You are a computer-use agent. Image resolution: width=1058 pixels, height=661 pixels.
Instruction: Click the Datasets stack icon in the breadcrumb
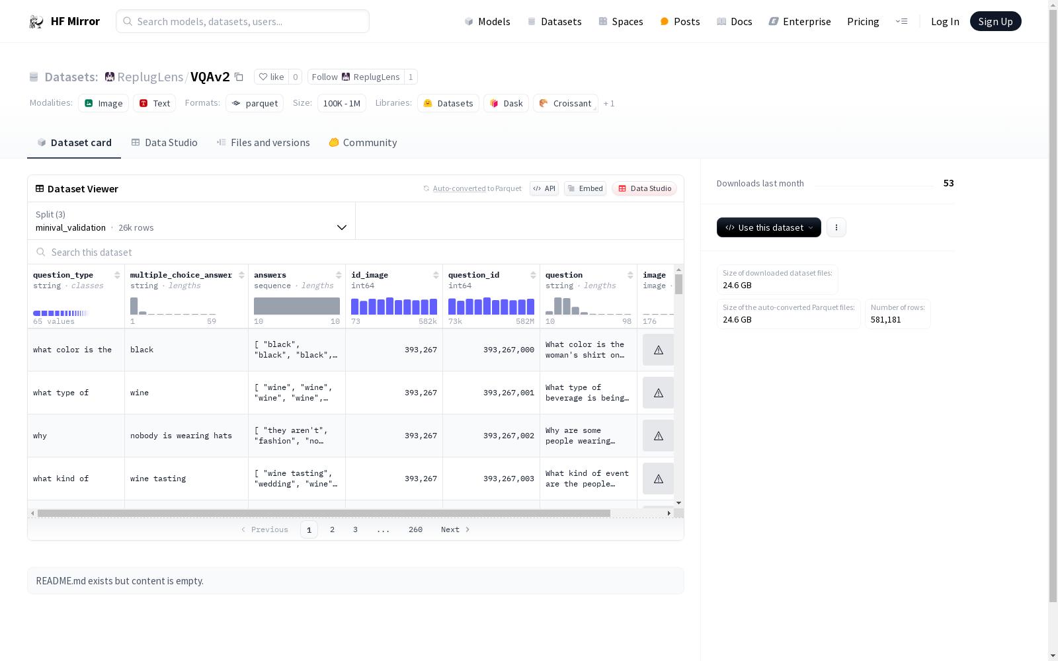(34, 77)
